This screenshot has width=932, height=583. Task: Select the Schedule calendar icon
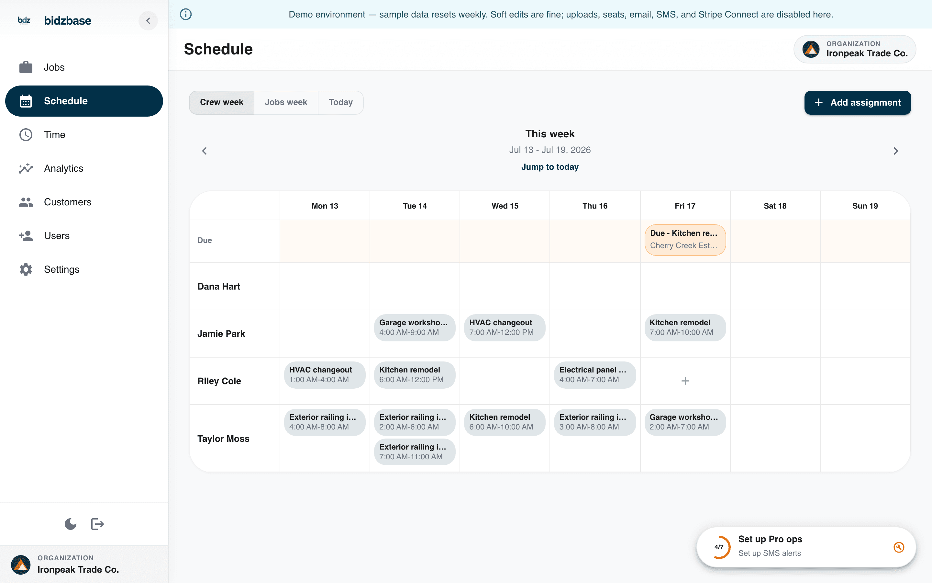[26, 101]
